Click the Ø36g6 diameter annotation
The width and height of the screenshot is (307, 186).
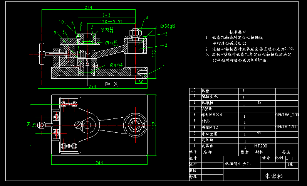[168, 26]
